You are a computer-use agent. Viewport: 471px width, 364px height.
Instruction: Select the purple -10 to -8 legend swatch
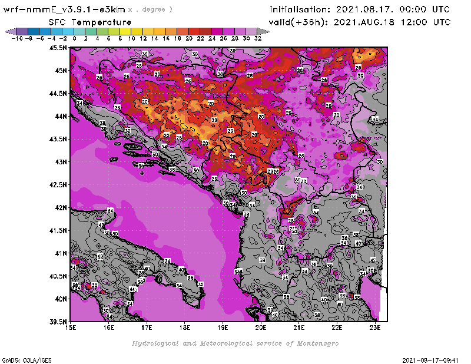click(x=22, y=32)
